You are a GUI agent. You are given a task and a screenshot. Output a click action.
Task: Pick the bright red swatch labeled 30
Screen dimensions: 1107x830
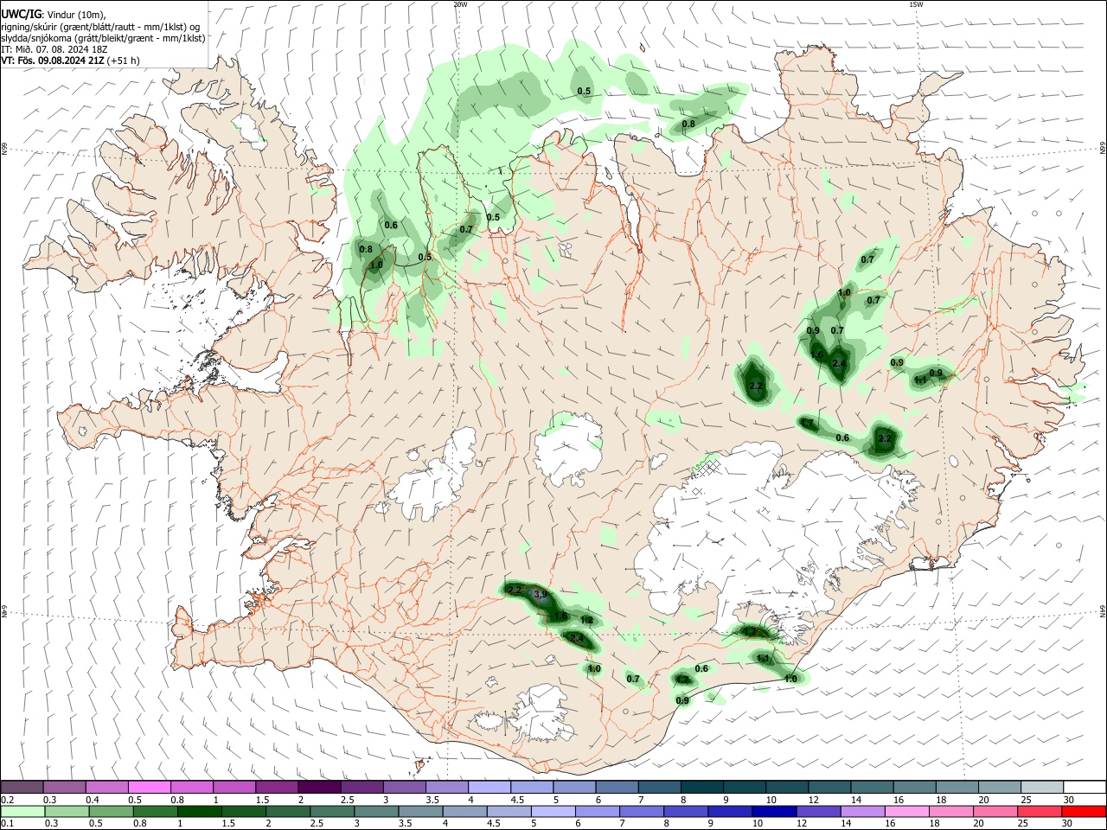point(1084,811)
